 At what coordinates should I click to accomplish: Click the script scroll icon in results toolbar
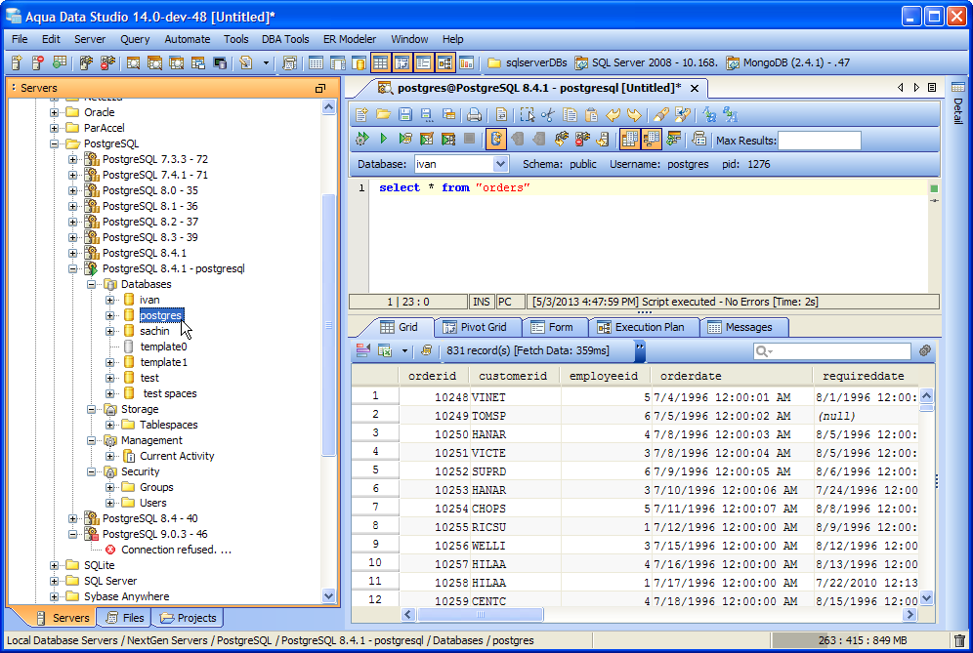pyautogui.click(x=426, y=350)
